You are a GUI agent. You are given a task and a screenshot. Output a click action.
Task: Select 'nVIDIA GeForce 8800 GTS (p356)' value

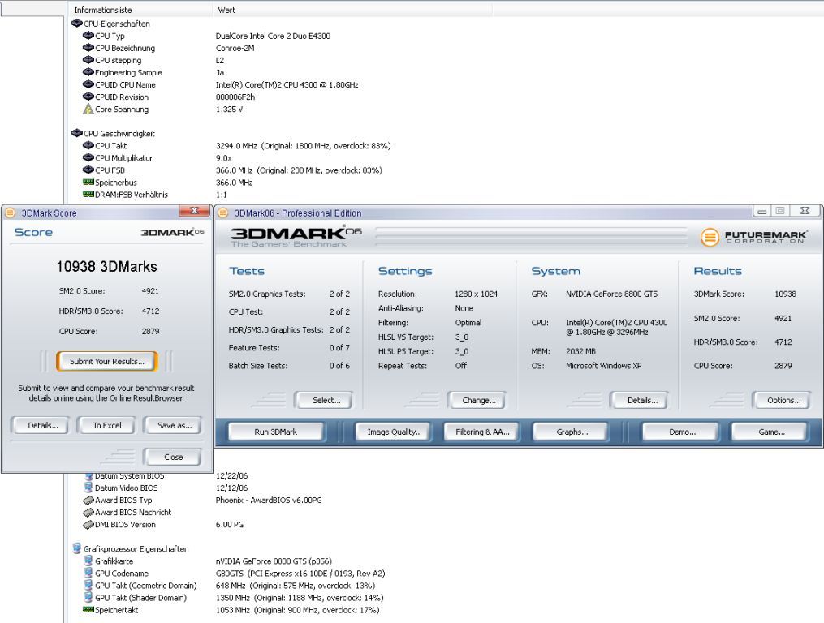(x=274, y=561)
